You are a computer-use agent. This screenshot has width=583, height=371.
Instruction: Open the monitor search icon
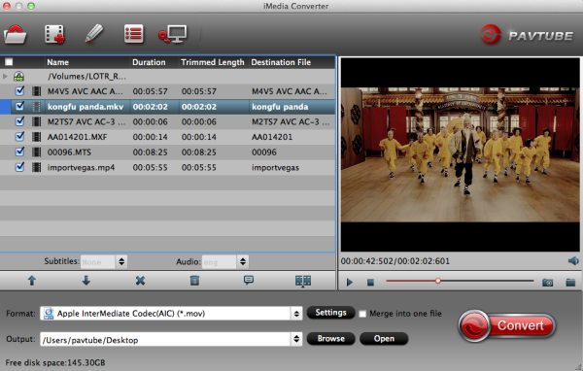[x=173, y=35]
